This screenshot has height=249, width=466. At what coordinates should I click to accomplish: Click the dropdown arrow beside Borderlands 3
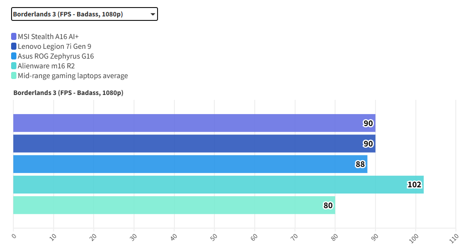(153, 14)
